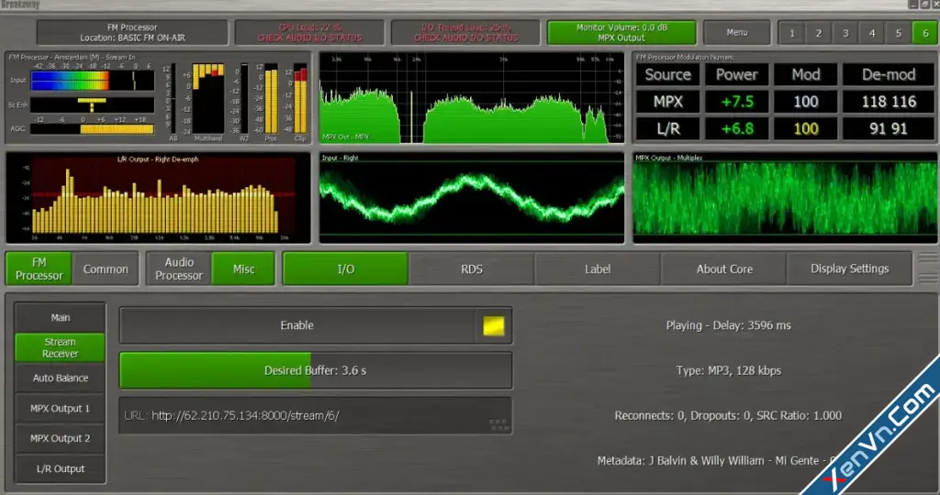Click the MPX Mod value 100
The width and height of the screenshot is (940, 495).
pyautogui.click(x=806, y=102)
